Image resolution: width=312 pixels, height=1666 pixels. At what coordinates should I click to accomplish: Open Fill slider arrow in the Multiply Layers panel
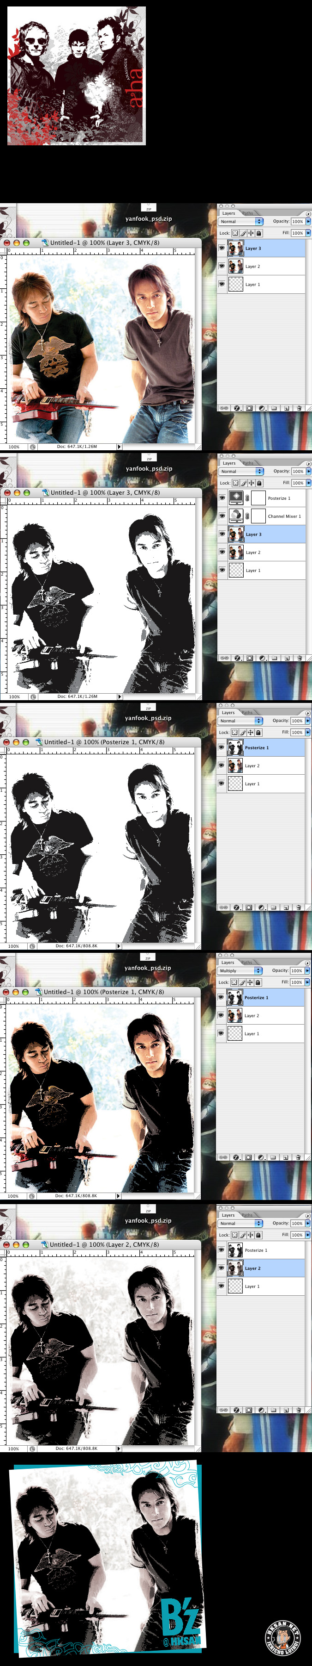tap(308, 982)
